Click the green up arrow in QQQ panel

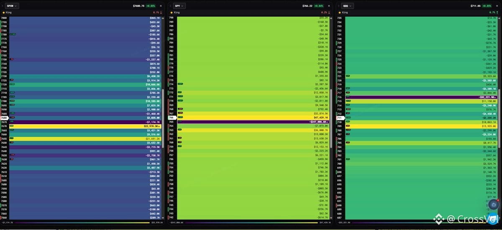497,13
